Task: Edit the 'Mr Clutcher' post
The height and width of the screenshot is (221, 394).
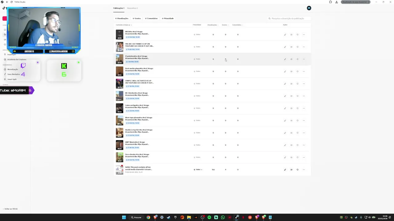Action: pyautogui.click(x=285, y=96)
